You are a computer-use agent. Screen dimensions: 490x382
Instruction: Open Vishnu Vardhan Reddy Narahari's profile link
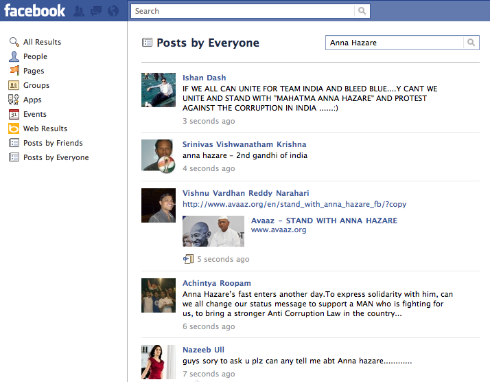pos(246,193)
